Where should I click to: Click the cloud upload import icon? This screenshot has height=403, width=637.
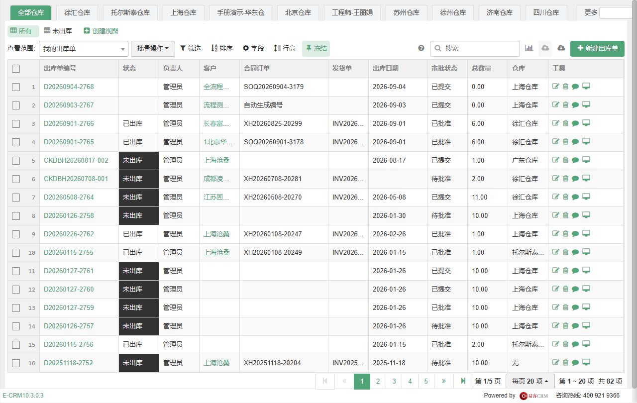coord(545,48)
